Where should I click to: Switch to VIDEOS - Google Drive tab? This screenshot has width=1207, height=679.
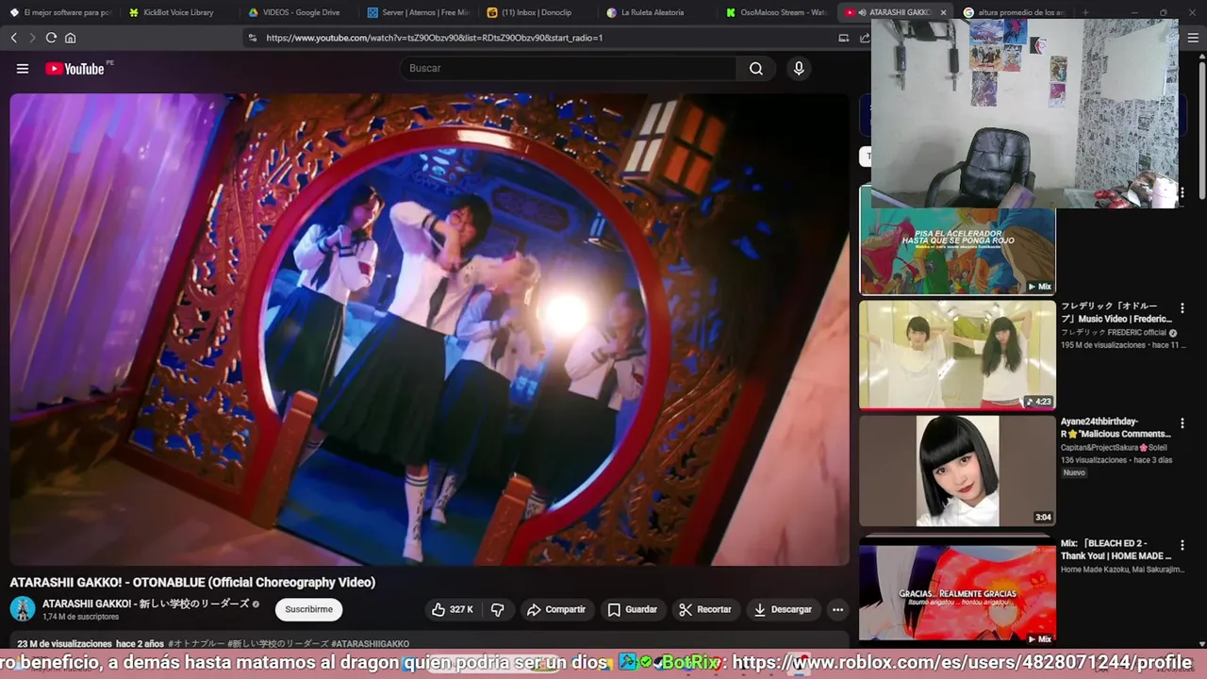point(299,12)
